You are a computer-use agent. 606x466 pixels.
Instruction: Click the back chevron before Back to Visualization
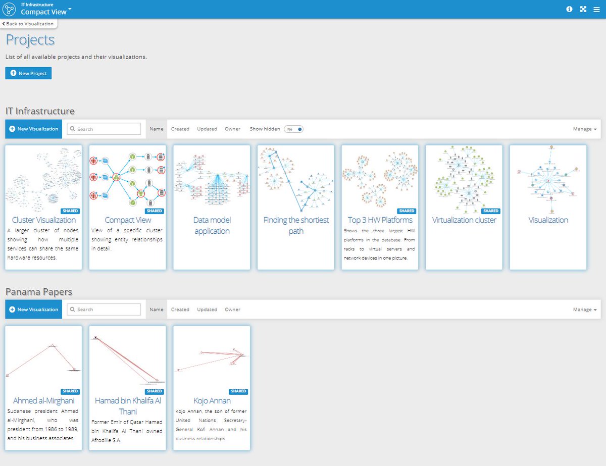click(x=4, y=24)
